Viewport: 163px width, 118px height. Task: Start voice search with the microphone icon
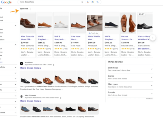point(88,2)
